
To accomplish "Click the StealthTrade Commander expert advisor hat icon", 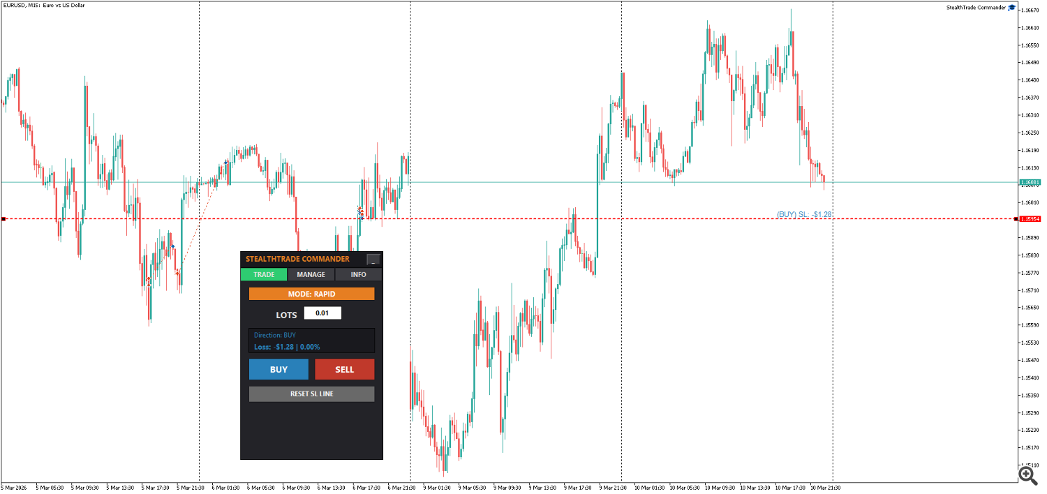I will [1012, 7].
